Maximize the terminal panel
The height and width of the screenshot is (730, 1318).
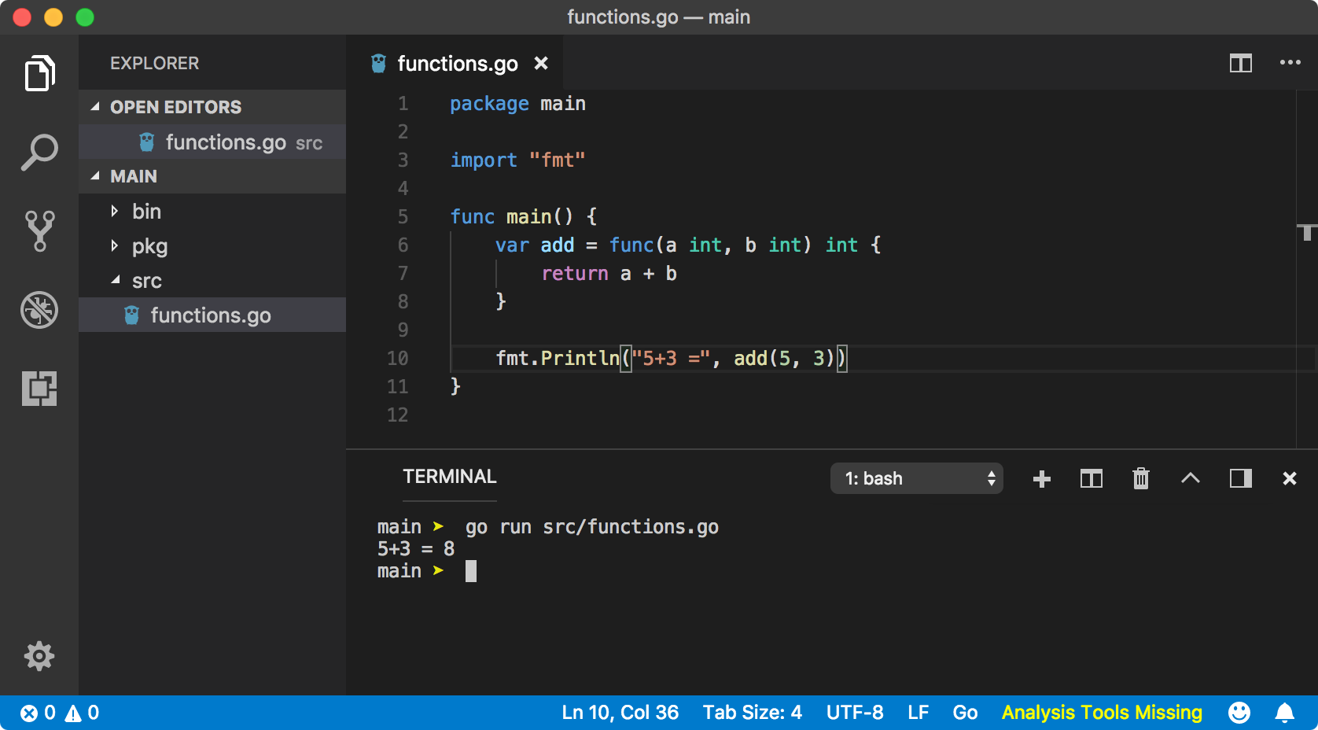coord(1191,478)
